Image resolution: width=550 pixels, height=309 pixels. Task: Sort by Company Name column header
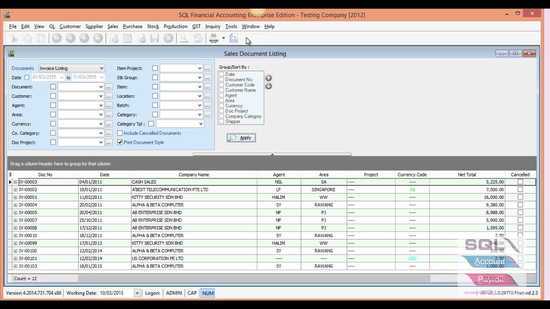[x=194, y=175]
